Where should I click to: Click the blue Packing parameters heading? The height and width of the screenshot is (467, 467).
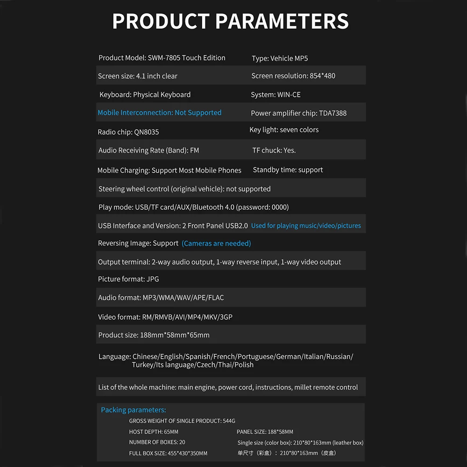pos(134,410)
